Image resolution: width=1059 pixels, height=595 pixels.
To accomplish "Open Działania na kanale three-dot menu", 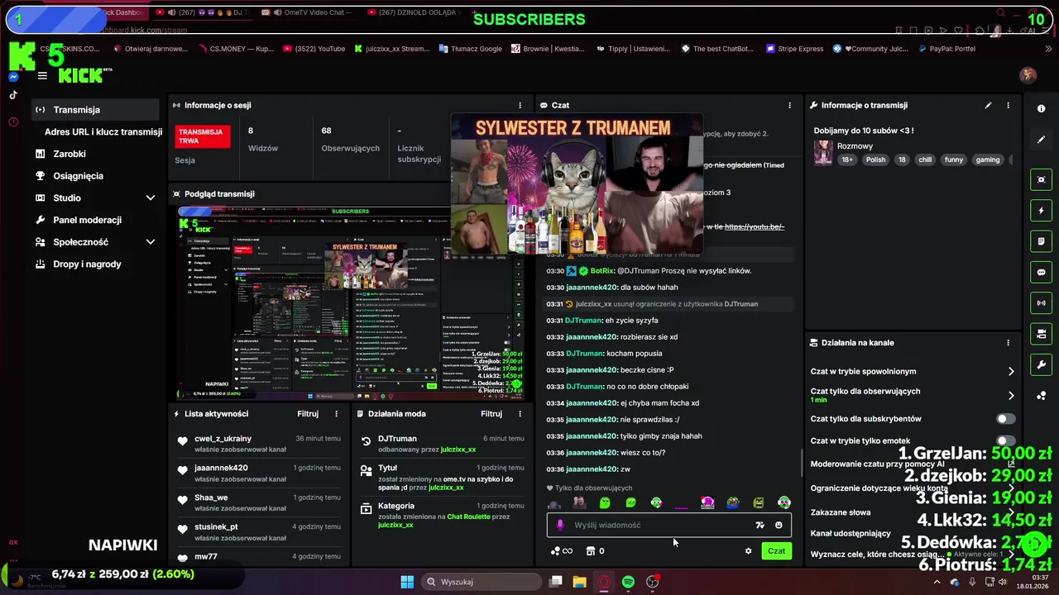I will [1008, 342].
